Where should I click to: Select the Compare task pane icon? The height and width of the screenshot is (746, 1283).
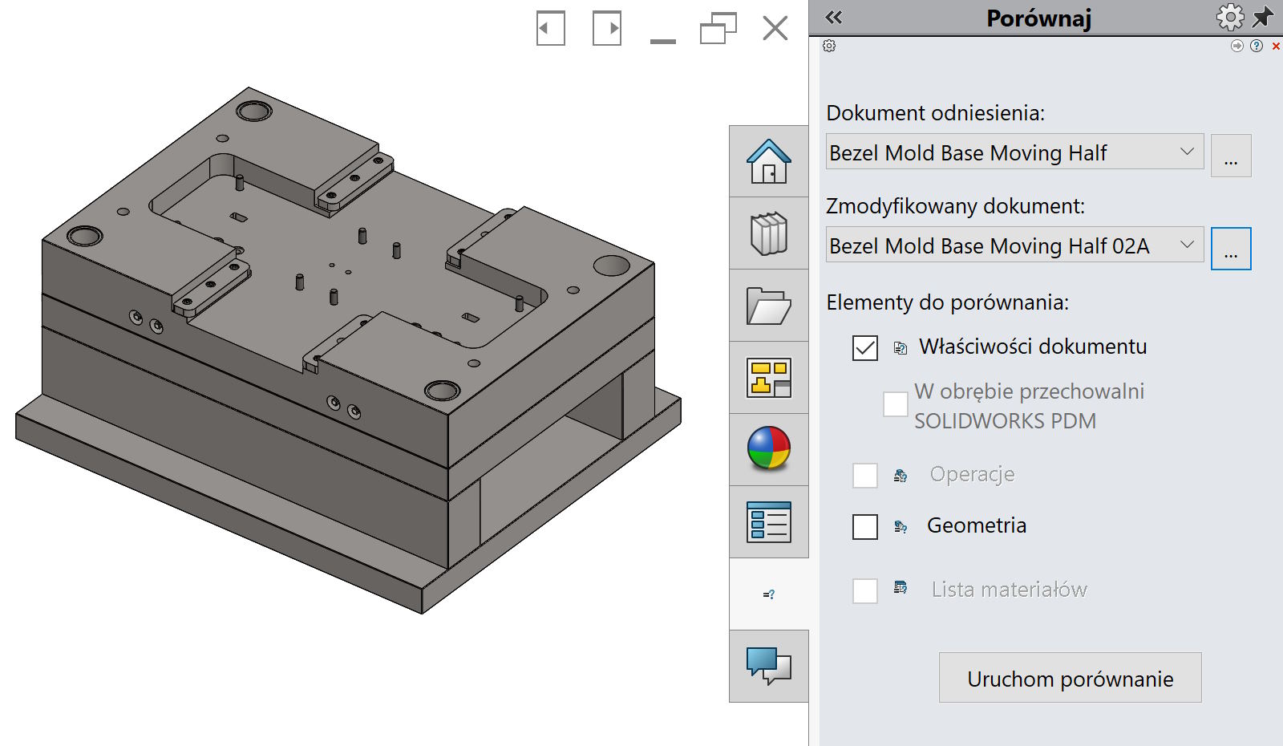coord(768,594)
